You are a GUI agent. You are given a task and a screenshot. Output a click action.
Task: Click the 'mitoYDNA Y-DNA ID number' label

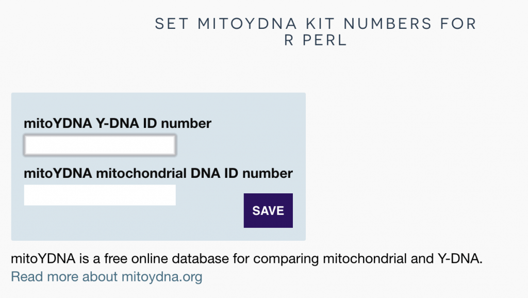117,123
